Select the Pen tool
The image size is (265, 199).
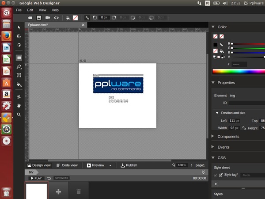19,66
